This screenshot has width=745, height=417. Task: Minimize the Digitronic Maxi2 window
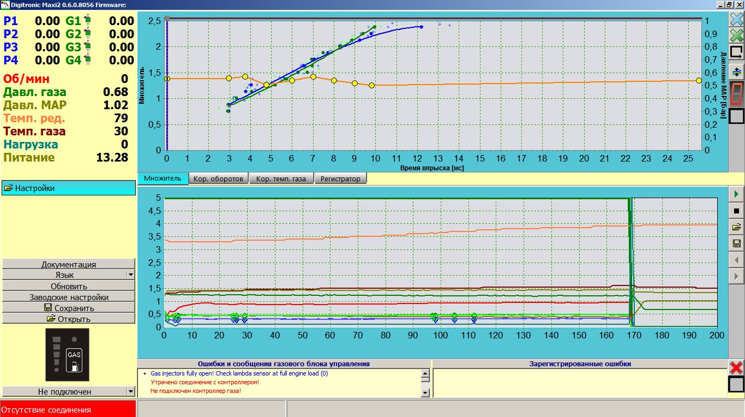(722, 4)
